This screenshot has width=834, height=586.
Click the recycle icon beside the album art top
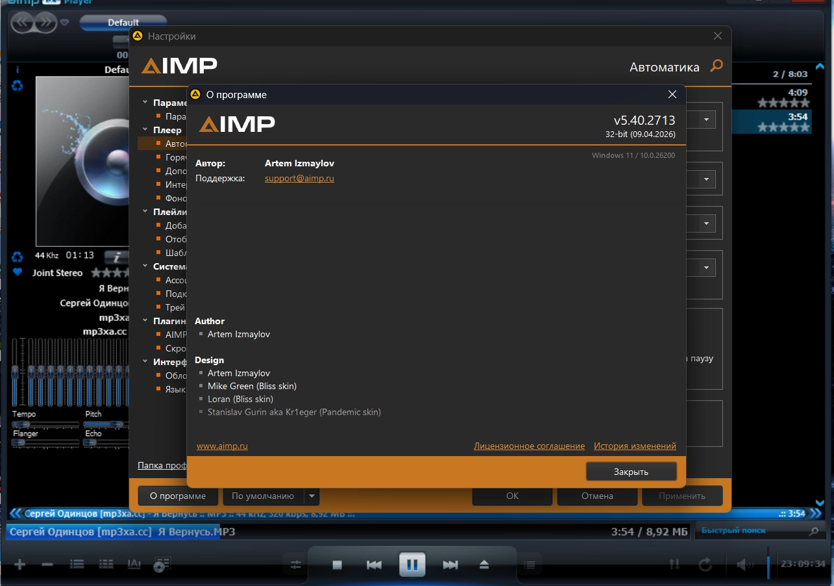(18, 85)
